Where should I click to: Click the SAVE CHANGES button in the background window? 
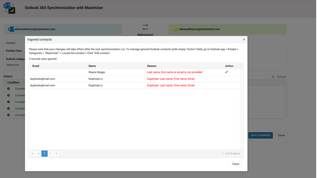click(x=260, y=135)
